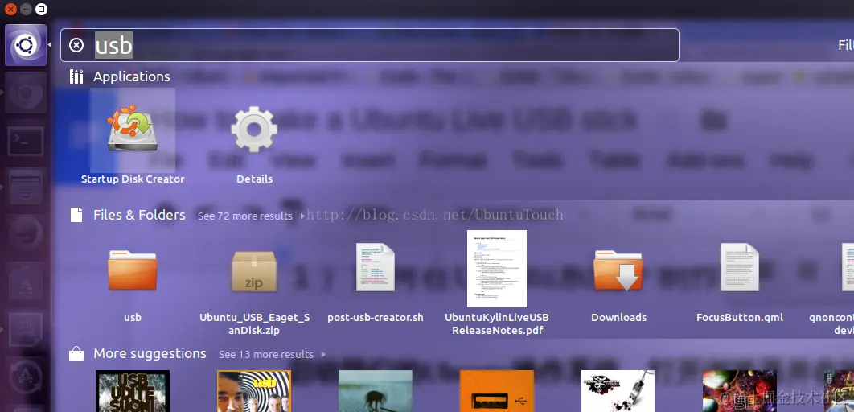The width and height of the screenshot is (854, 412).
Task: Clear the search field with the X icon
Action: tap(76, 45)
